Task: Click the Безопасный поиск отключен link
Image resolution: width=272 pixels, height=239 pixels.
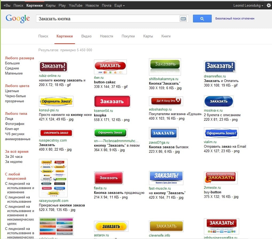Action: [235, 19]
